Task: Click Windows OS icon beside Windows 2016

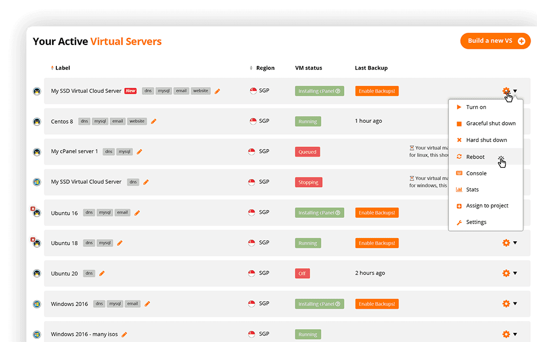Action: click(37, 304)
